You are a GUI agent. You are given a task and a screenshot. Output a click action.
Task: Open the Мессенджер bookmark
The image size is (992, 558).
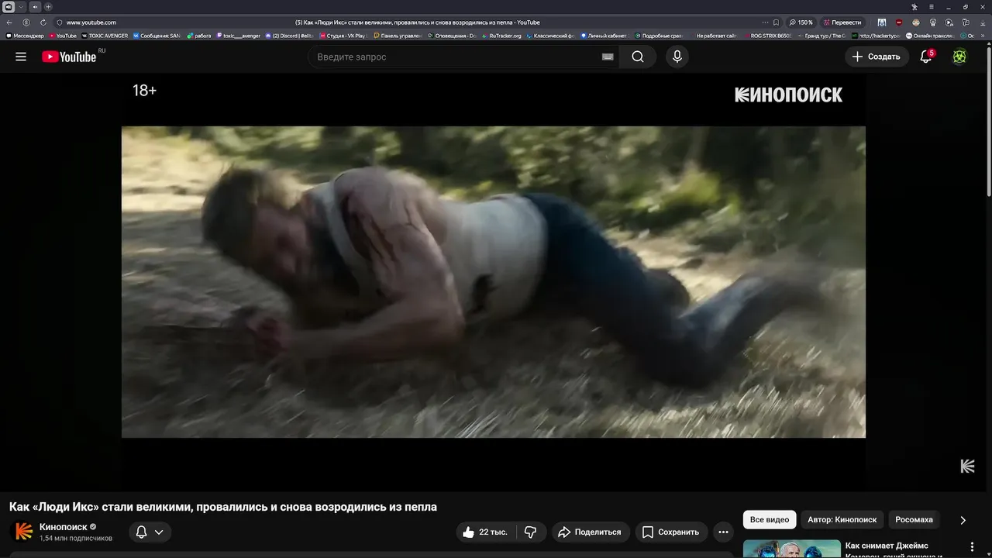(25, 36)
